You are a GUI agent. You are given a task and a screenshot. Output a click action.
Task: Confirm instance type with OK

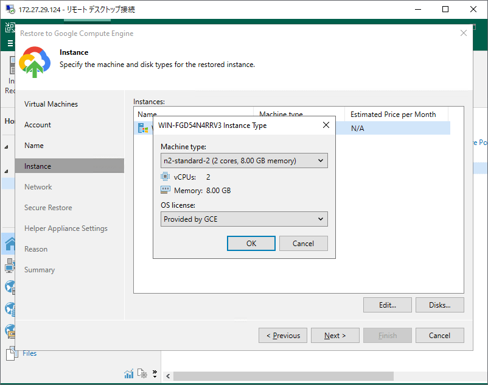tap(251, 243)
